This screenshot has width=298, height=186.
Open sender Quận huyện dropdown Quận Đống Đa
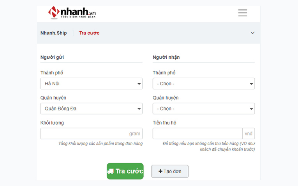click(x=92, y=109)
